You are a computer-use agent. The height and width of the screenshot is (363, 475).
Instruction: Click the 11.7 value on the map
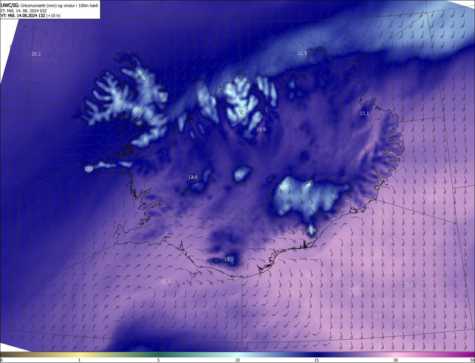(239, 175)
